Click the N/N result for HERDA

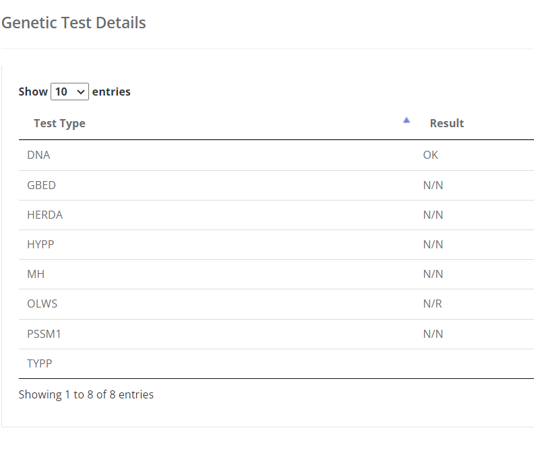click(x=433, y=215)
